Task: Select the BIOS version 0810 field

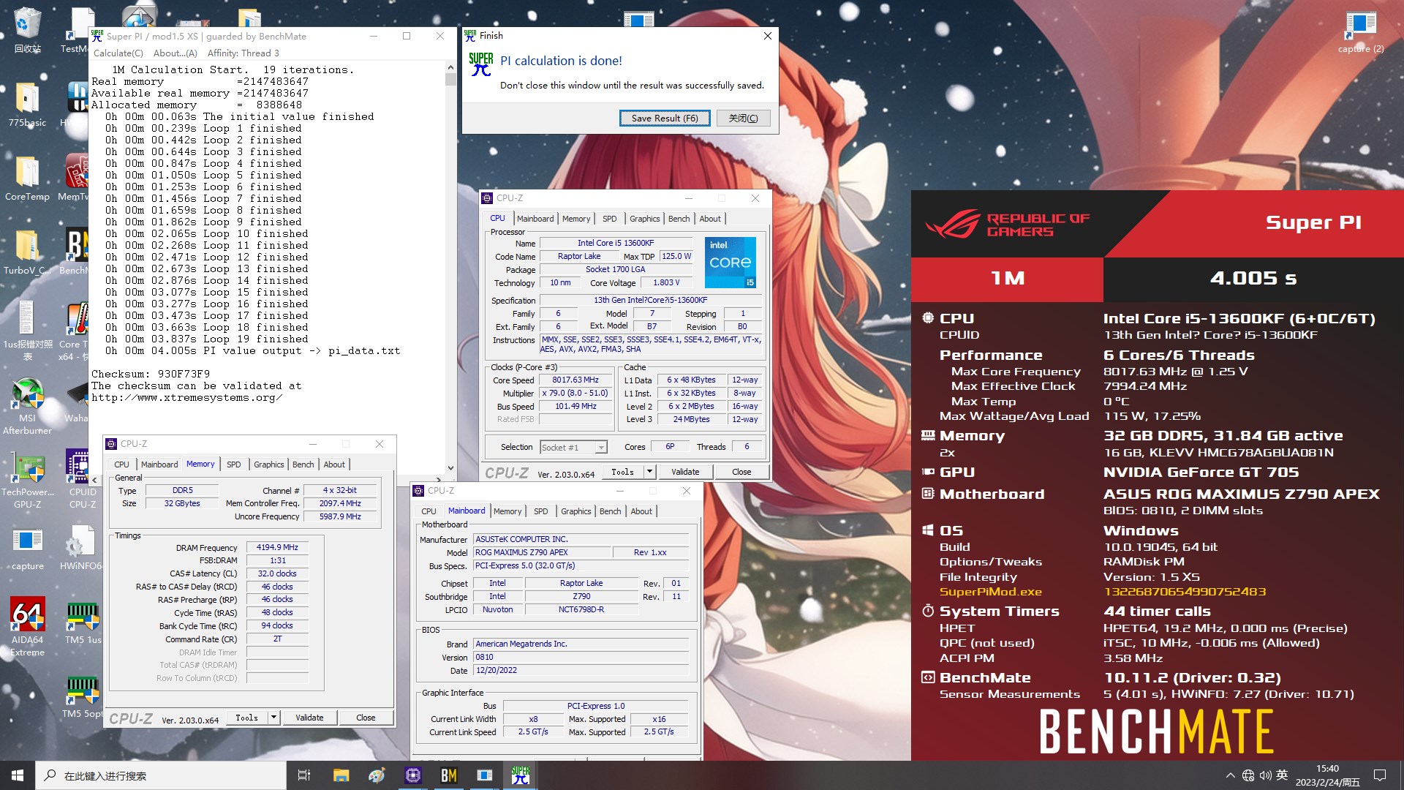Action: 581,657
